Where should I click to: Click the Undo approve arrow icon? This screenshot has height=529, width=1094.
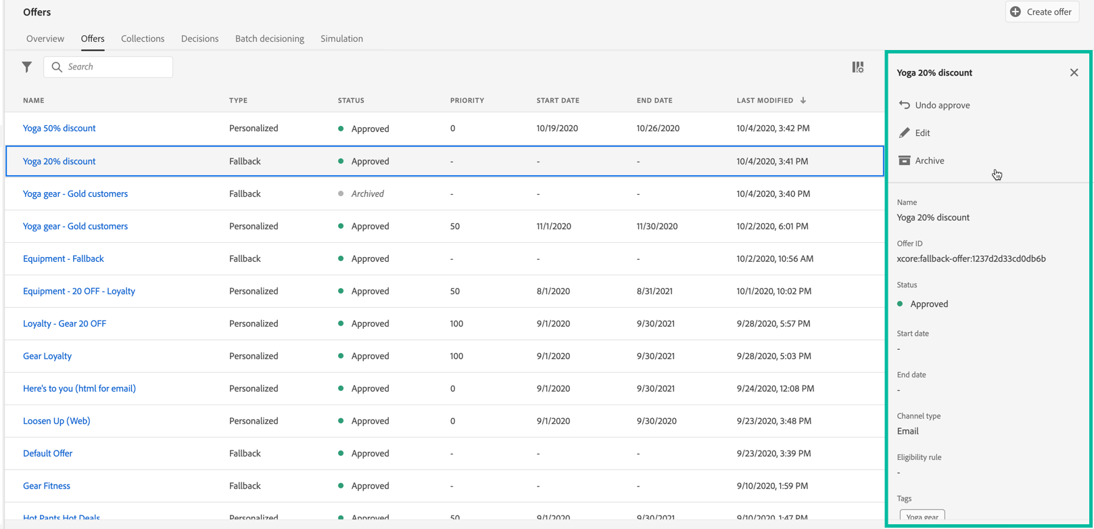pos(904,105)
